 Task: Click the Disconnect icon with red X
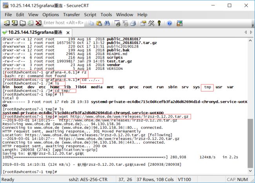pos(38,23)
